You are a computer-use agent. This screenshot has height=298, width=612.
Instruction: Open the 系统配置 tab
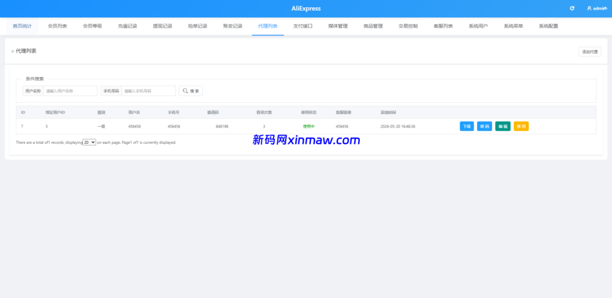coord(549,26)
